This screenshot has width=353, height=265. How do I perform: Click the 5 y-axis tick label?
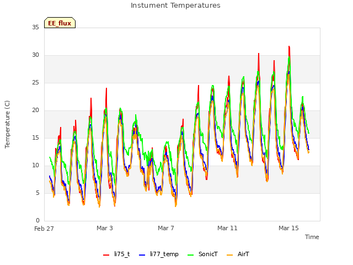coord(38,193)
